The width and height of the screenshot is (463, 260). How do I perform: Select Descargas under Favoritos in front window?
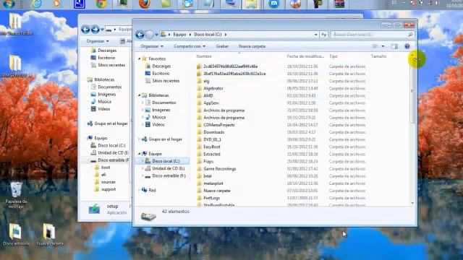point(161,66)
